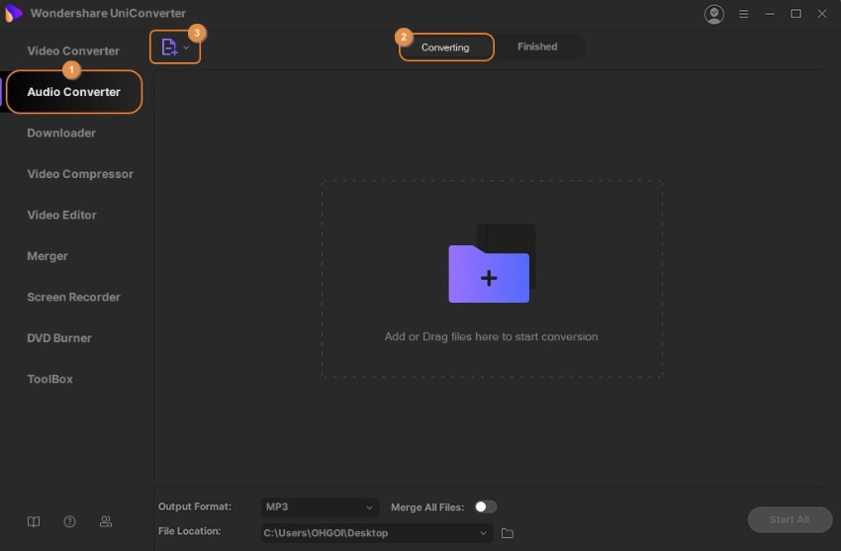Open the Video Compressor section
Image resolution: width=841 pixels, height=551 pixels.
point(80,174)
